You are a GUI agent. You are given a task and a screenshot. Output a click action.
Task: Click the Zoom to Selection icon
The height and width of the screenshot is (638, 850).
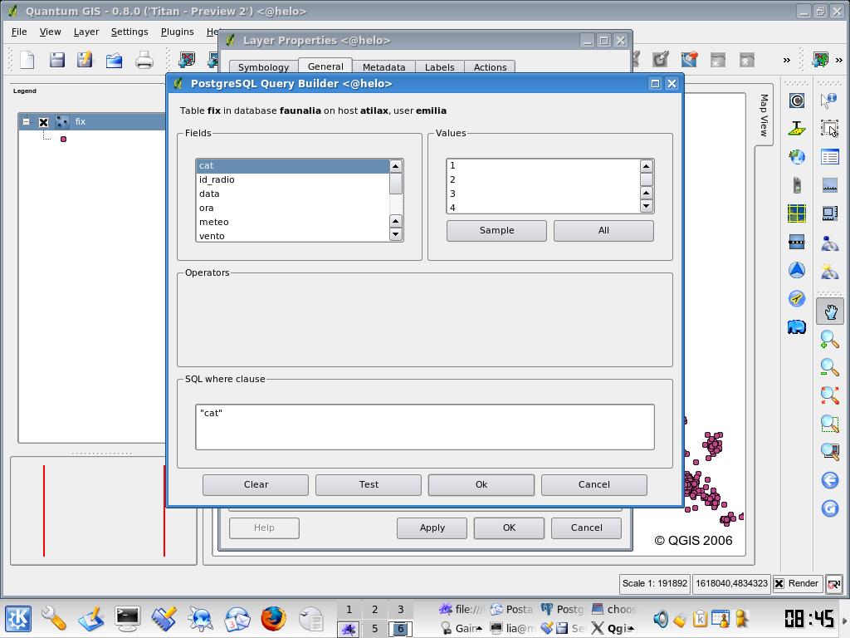(830, 424)
